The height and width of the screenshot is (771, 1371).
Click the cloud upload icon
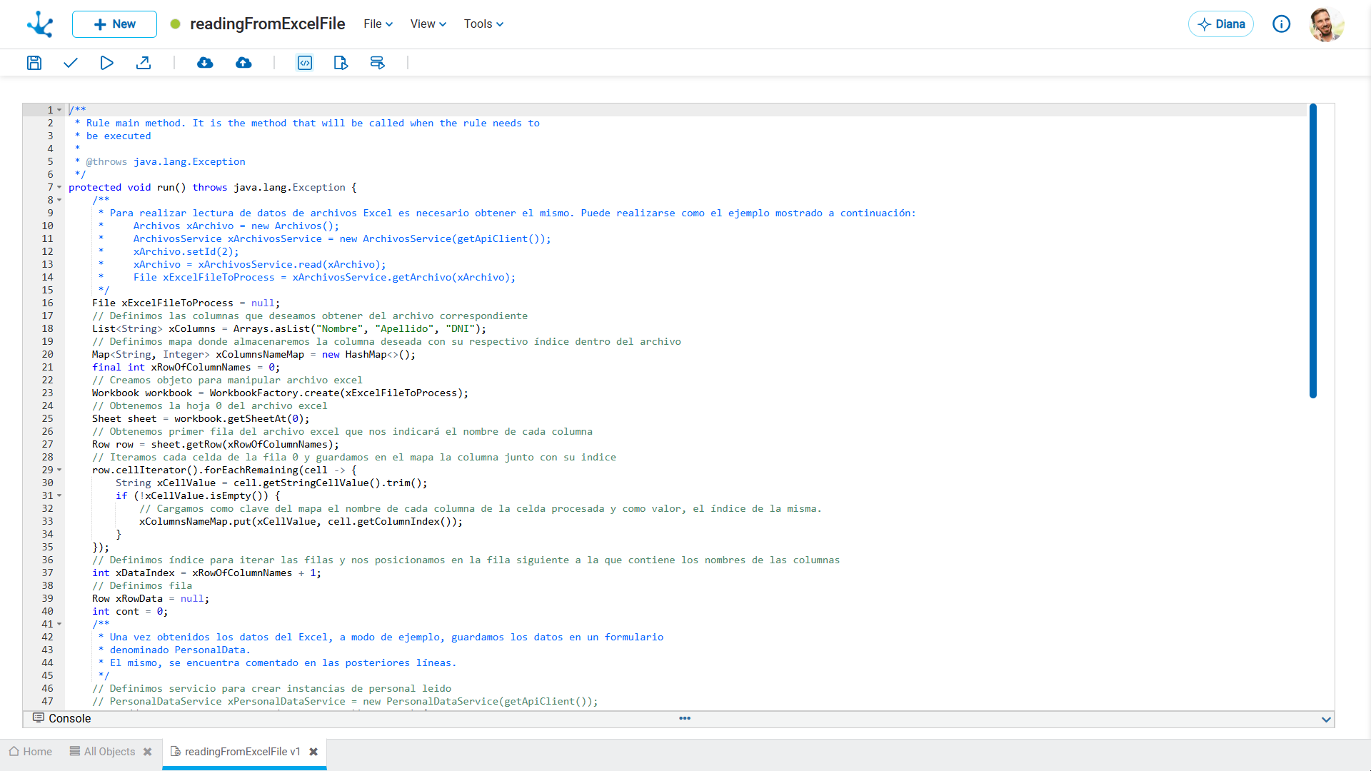coord(243,63)
